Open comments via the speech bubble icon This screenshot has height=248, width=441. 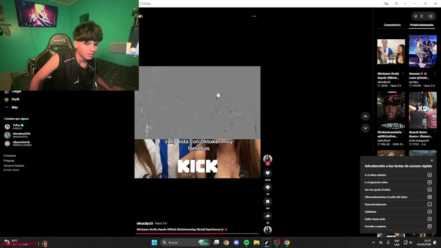coord(268,187)
